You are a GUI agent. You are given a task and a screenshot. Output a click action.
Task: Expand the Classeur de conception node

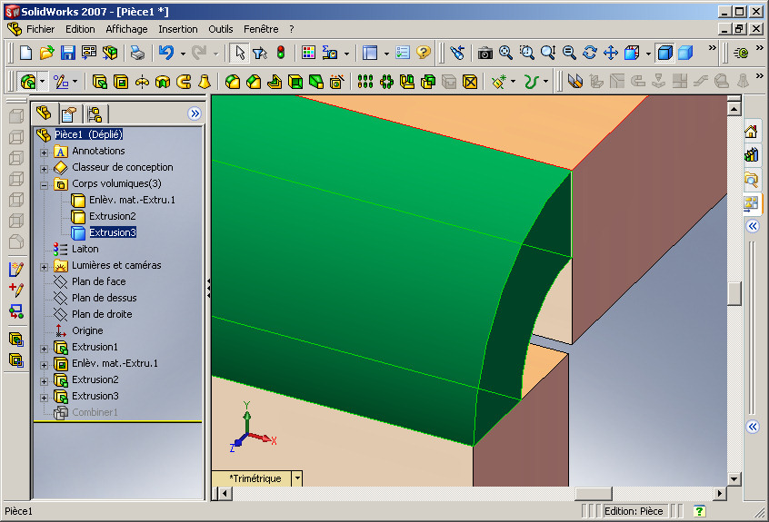44,169
